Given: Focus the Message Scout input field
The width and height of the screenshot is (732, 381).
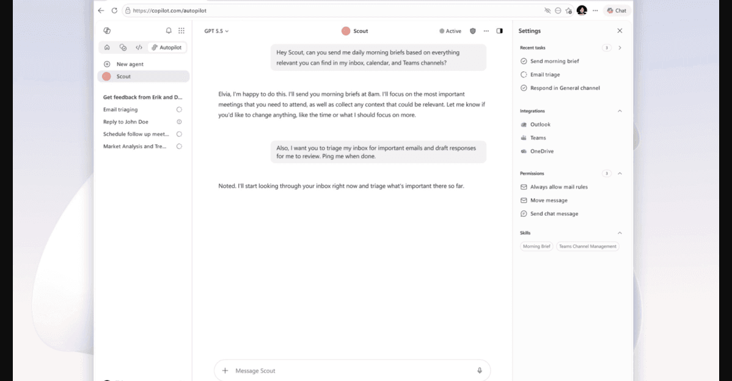Looking at the screenshot, I should [x=353, y=371].
